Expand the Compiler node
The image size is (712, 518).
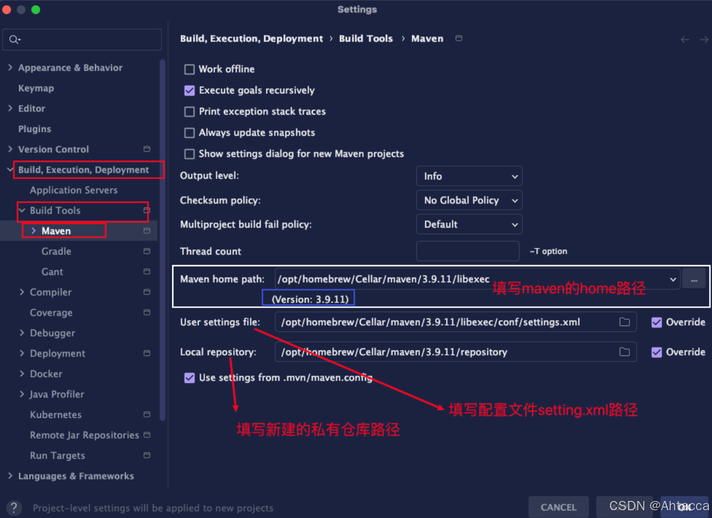click(22, 292)
